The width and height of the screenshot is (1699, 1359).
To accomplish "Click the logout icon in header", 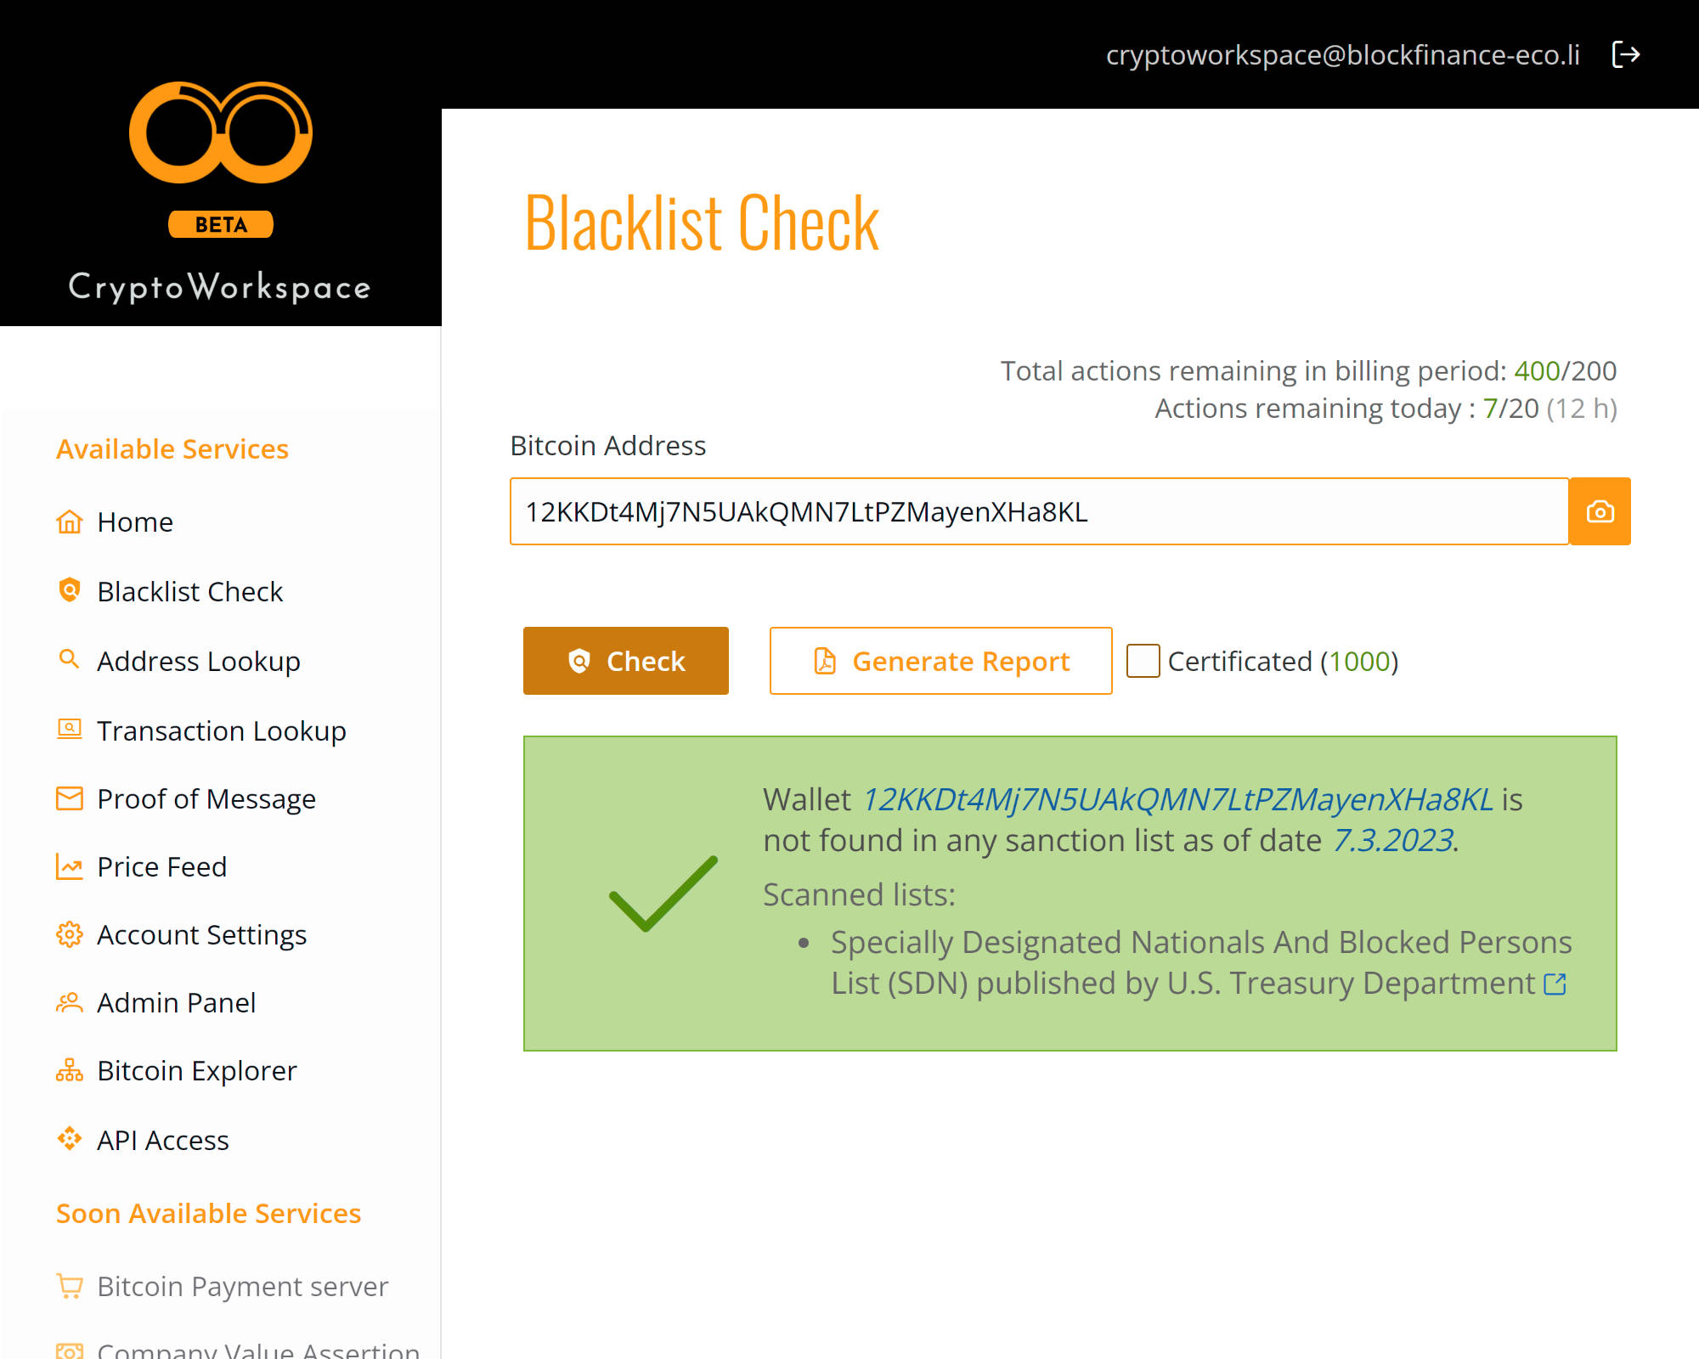I will 1625,54.
